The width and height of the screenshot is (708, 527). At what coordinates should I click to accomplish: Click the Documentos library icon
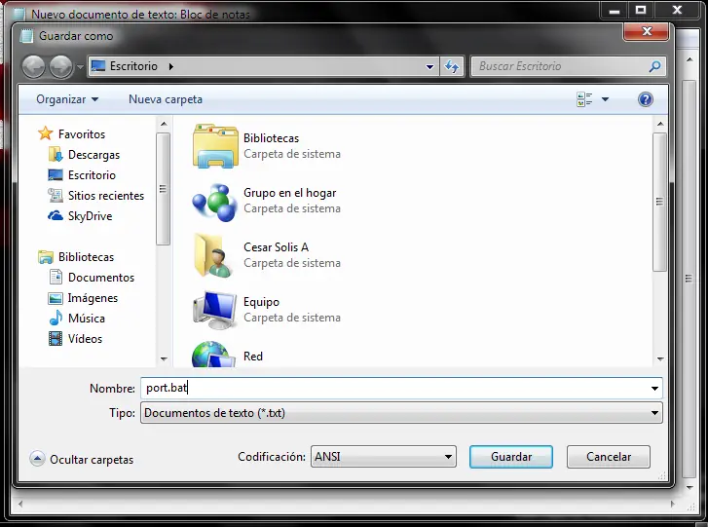[56, 278]
